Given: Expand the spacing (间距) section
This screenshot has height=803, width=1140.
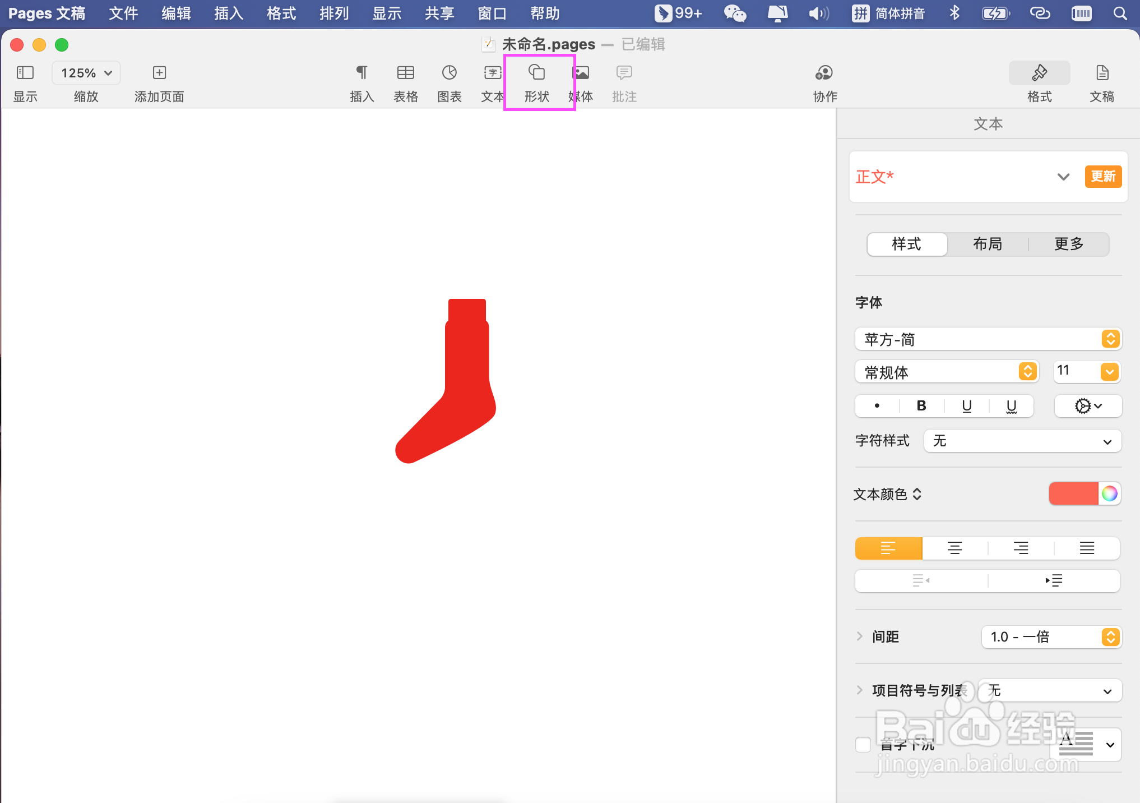Looking at the screenshot, I should (860, 636).
